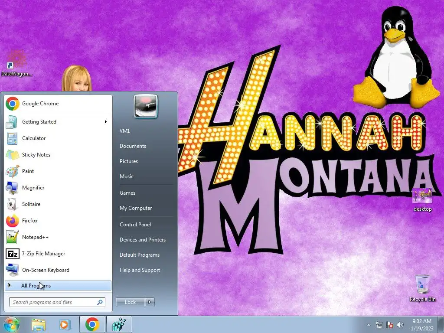Open shutdown options arrow beside Lock
Screen dimensions: 444x333
150,302
